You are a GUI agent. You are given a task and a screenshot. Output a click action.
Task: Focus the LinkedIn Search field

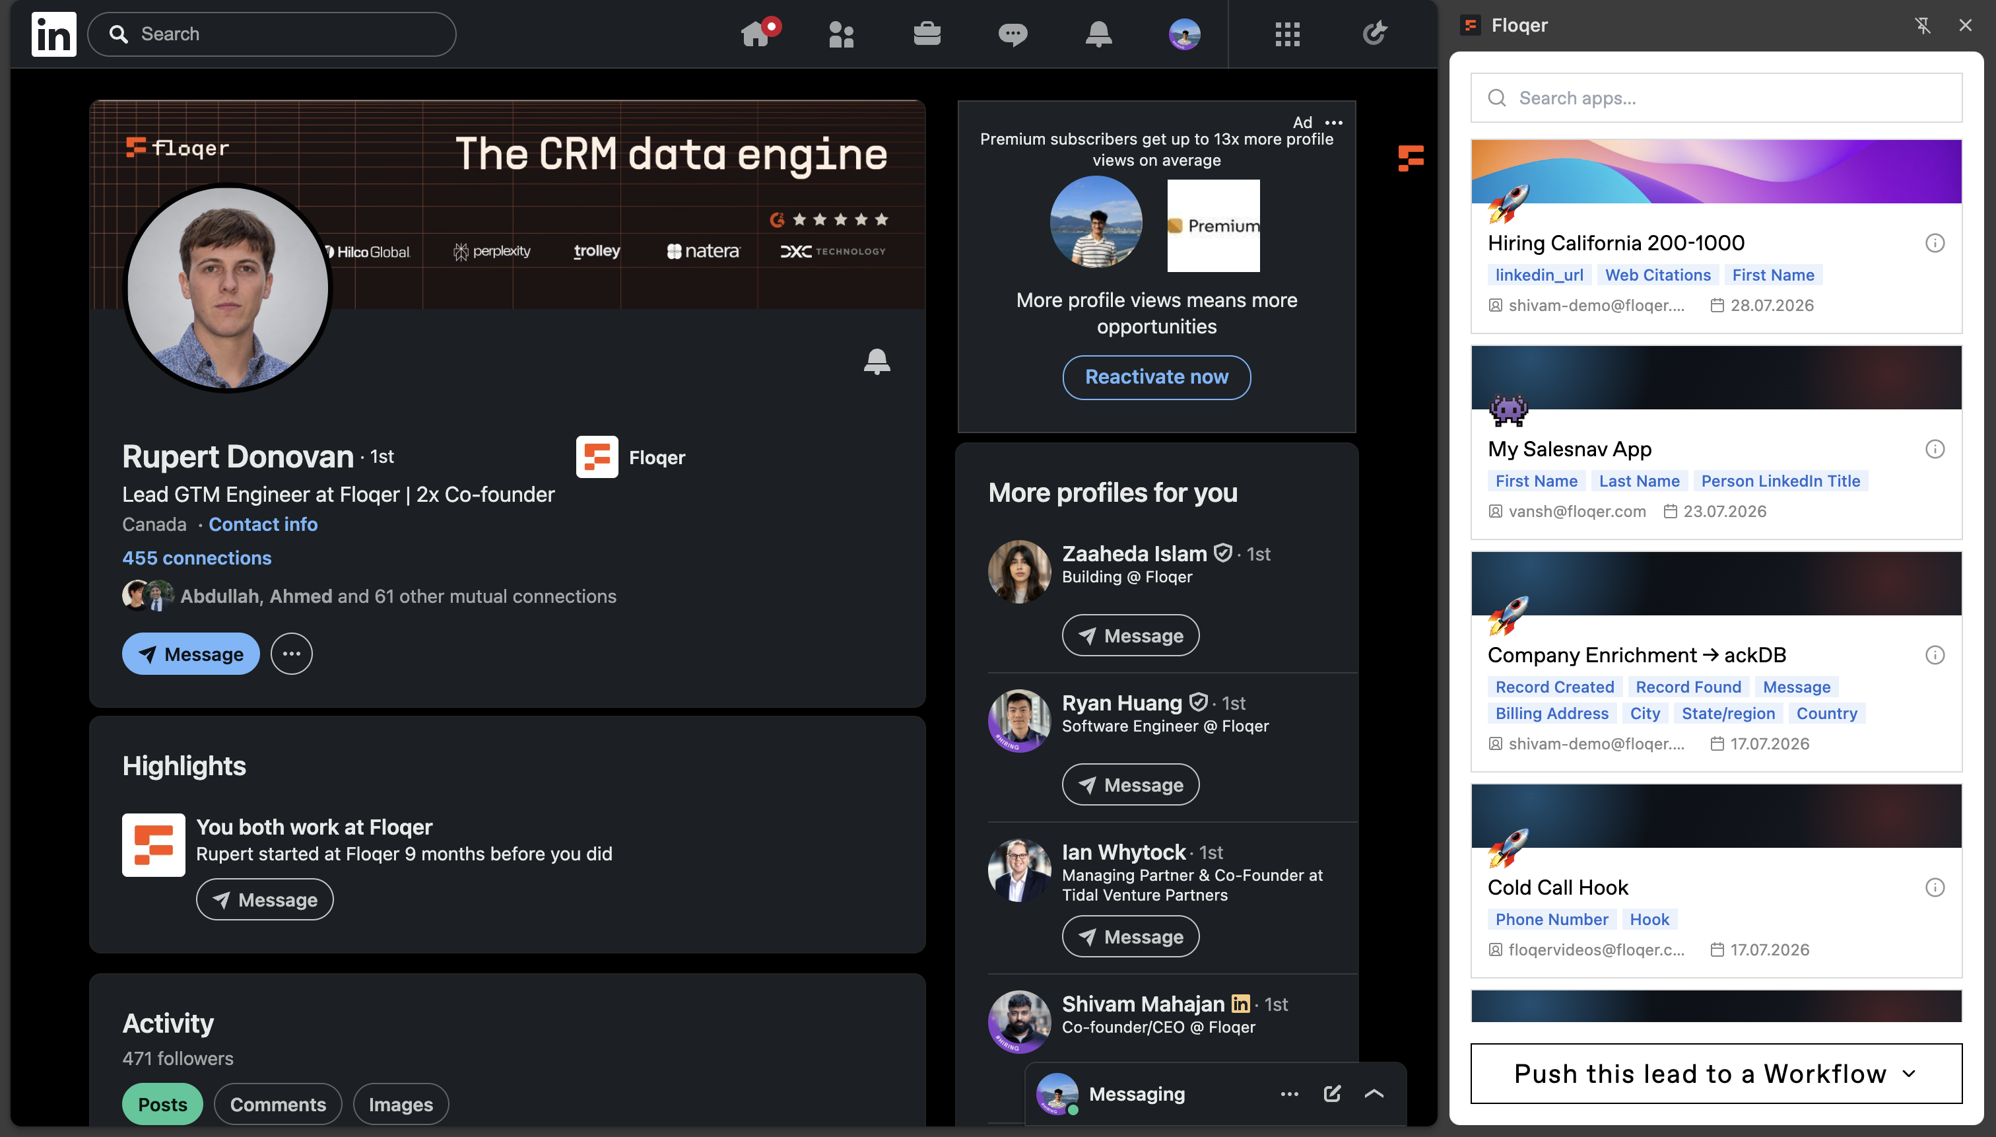[x=272, y=34]
